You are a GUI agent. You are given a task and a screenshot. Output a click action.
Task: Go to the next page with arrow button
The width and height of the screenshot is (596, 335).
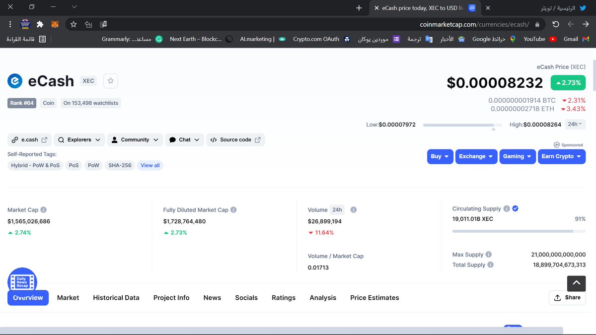[586, 24]
